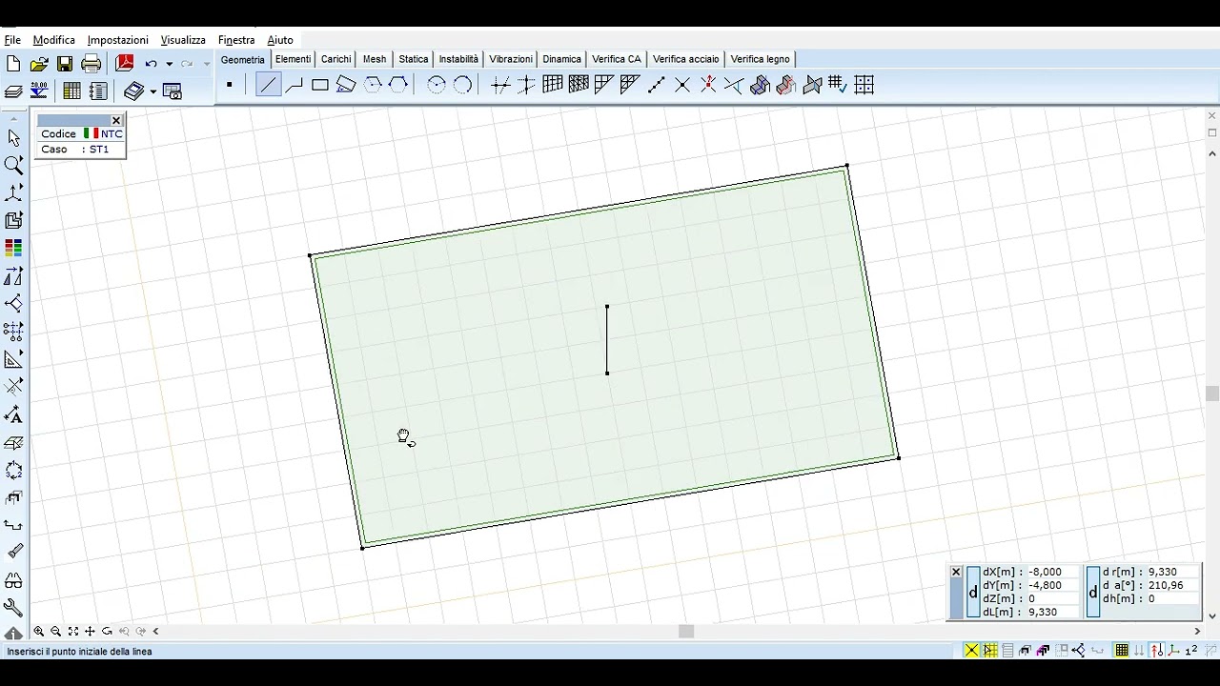Open the domain grid table icon
1220x686 pixels.
(x=864, y=85)
